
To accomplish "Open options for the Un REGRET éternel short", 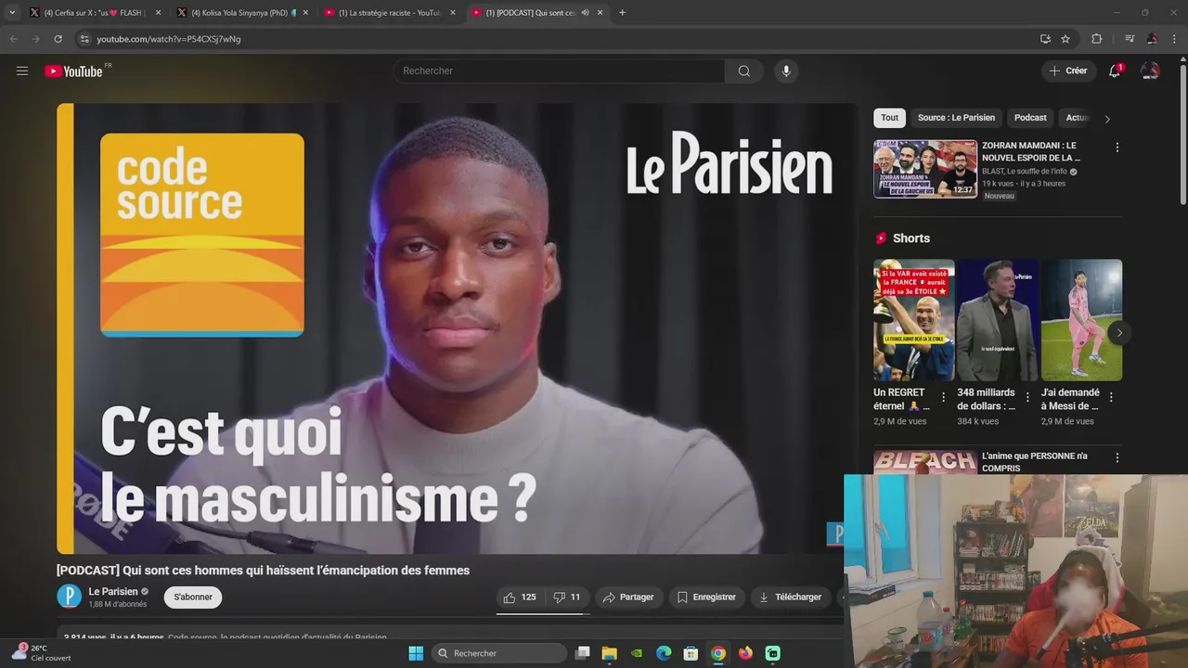I will click(943, 397).
